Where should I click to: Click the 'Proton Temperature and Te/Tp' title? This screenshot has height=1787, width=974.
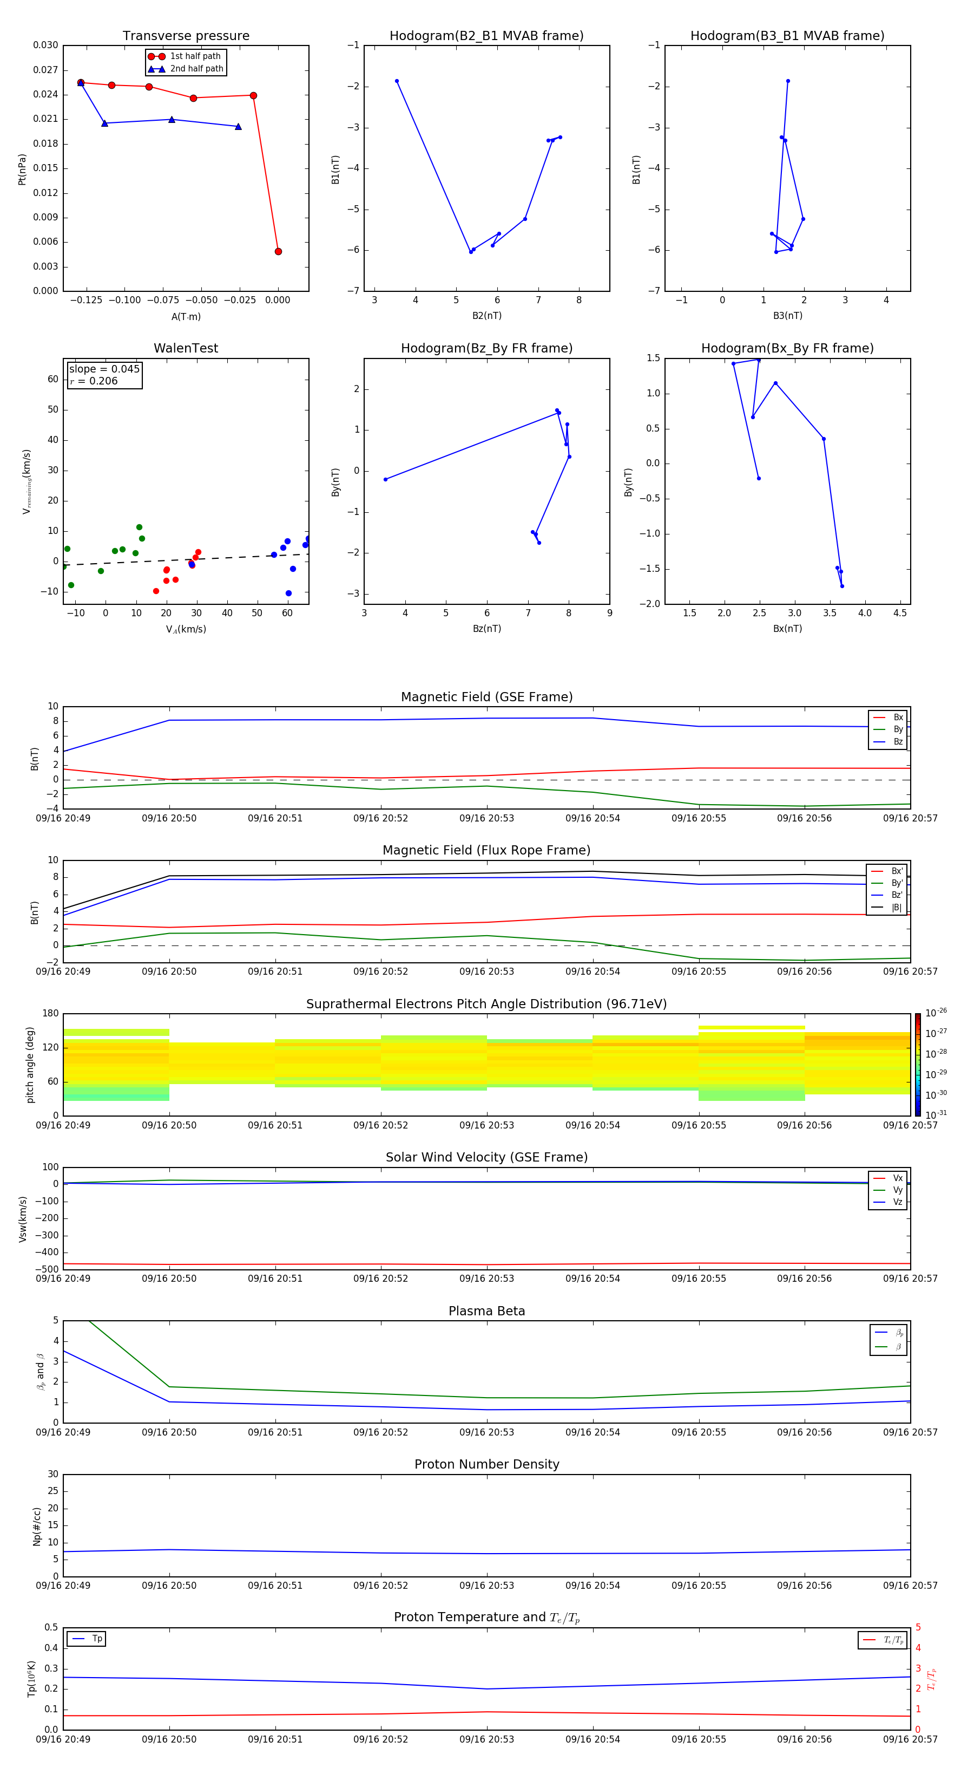pos(486,1618)
